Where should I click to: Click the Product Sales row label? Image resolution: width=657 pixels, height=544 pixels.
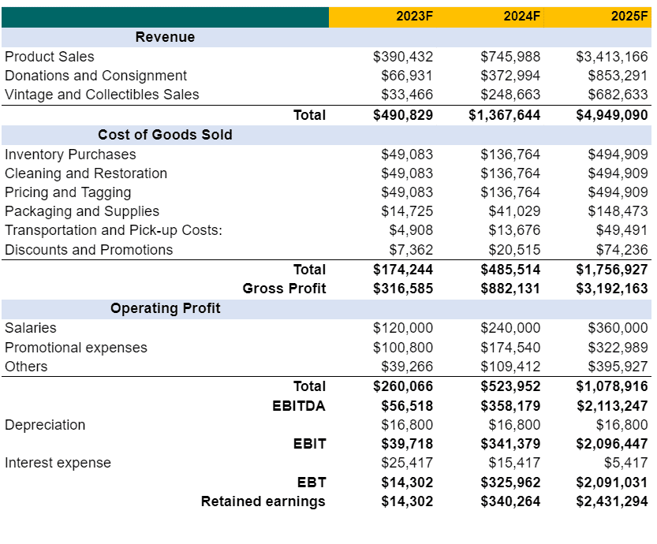(x=50, y=57)
